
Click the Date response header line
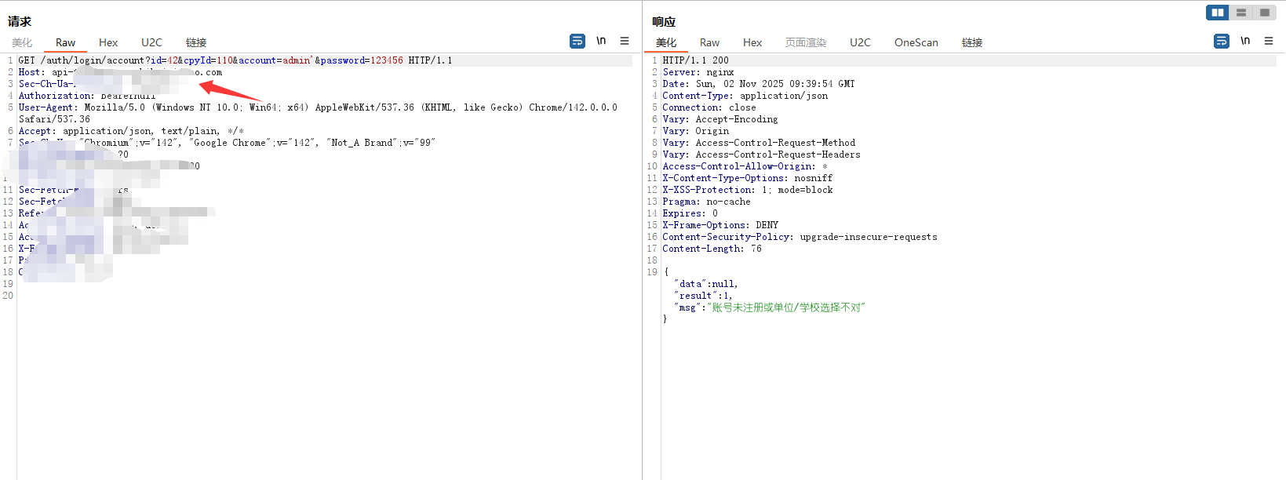coord(759,84)
